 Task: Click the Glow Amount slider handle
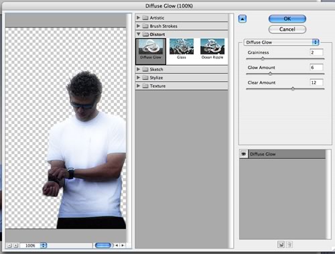270,74
